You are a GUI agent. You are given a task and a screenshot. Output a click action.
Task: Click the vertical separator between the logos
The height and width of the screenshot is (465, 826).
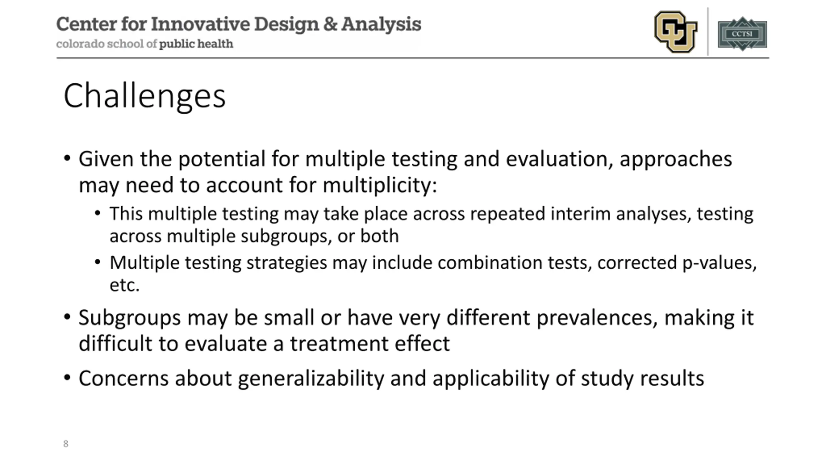(x=708, y=31)
